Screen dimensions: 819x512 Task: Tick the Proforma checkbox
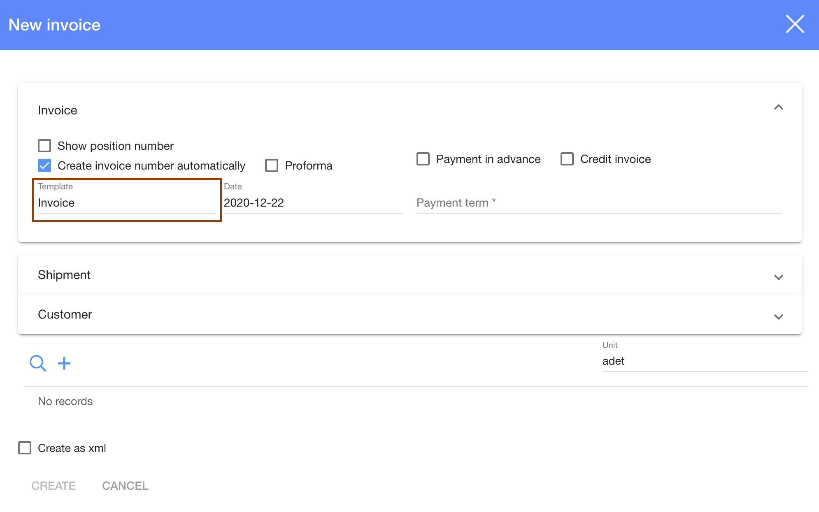point(272,165)
